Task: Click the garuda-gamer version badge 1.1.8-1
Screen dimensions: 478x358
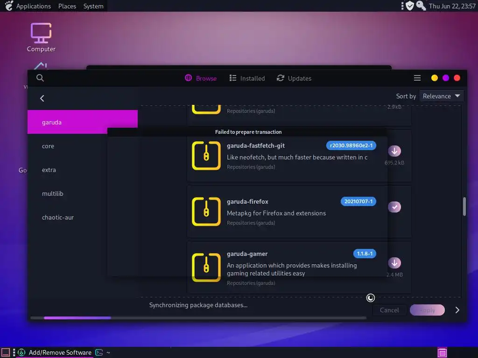Action: pos(365,254)
